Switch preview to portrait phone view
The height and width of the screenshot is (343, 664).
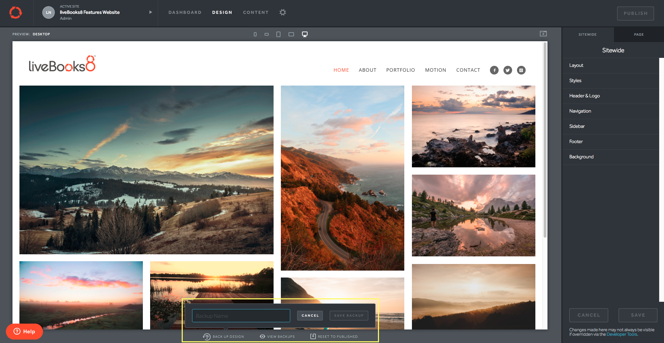tap(255, 34)
